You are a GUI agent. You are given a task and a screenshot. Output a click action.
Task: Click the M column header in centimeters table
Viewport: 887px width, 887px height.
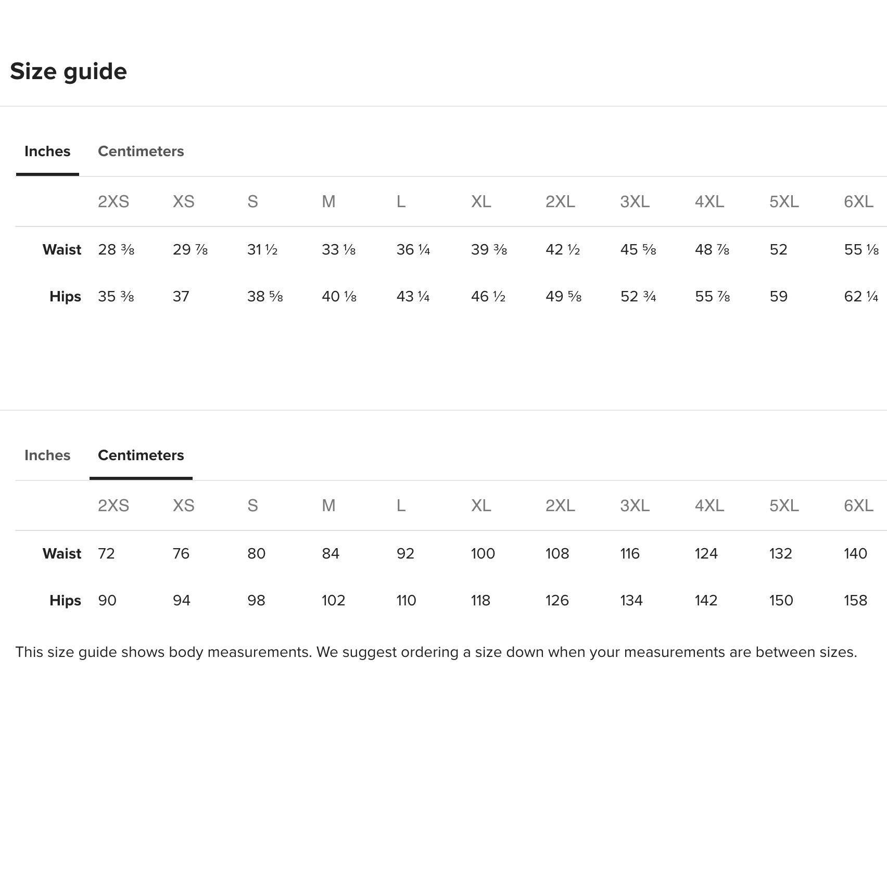[x=328, y=505]
